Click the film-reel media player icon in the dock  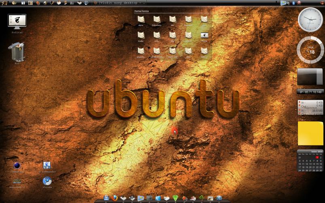[x=184, y=198]
